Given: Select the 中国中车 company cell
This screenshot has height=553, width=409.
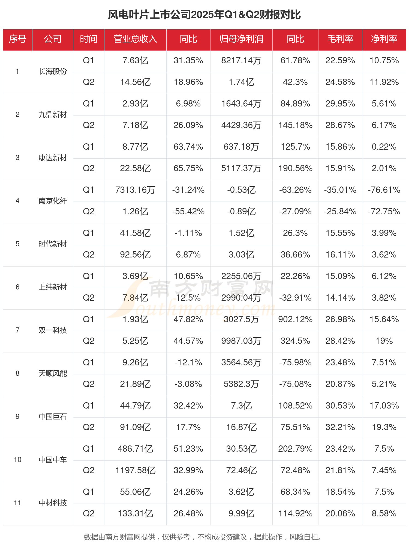Looking at the screenshot, I should pos(53,460).
